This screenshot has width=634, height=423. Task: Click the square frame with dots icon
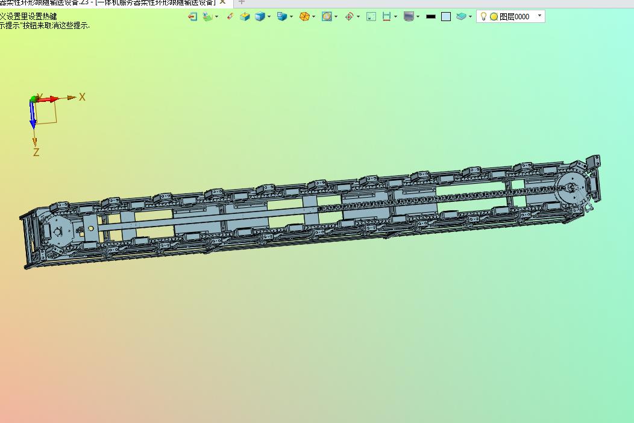[371, 17]
